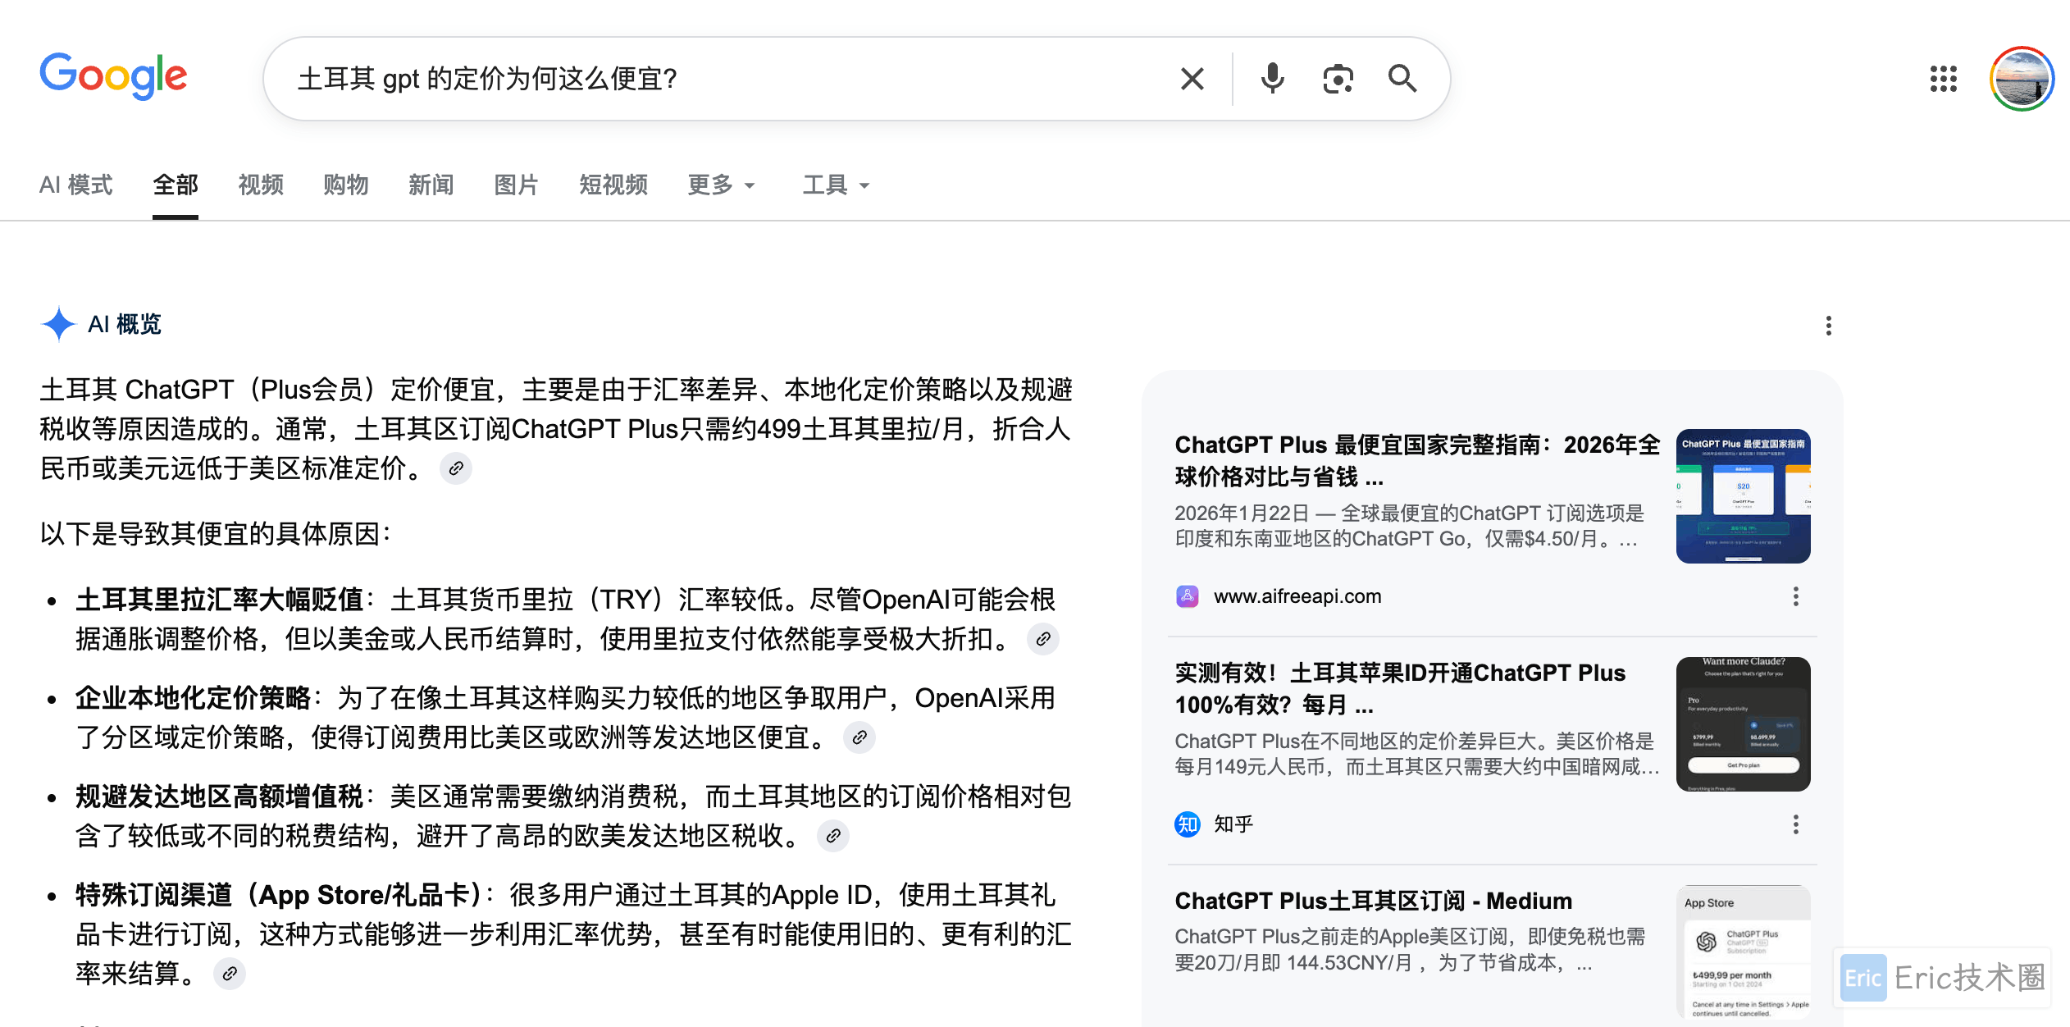
Task: Click the line 以下是导致其便宜的具体原因：
Action: tap(217, 534)
